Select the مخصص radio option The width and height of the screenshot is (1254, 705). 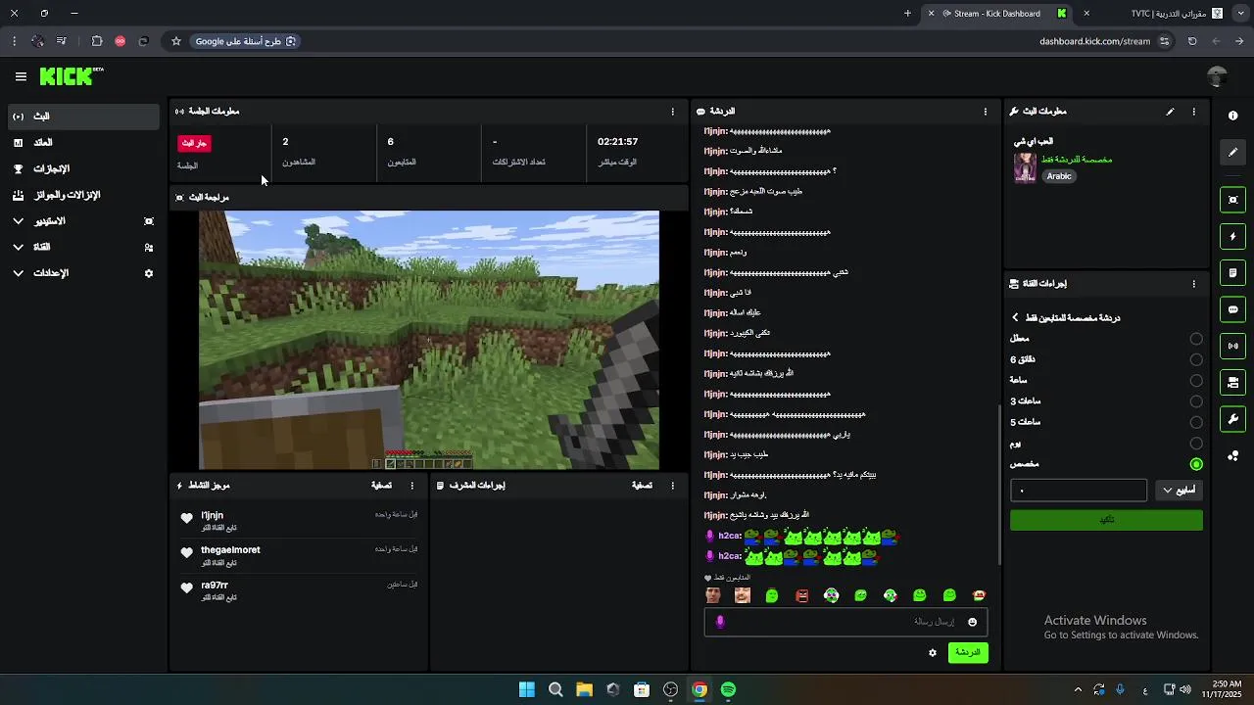tap(1196, 464)
